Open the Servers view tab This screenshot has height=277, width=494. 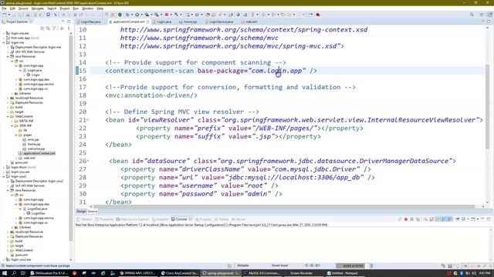pos(239,219)
